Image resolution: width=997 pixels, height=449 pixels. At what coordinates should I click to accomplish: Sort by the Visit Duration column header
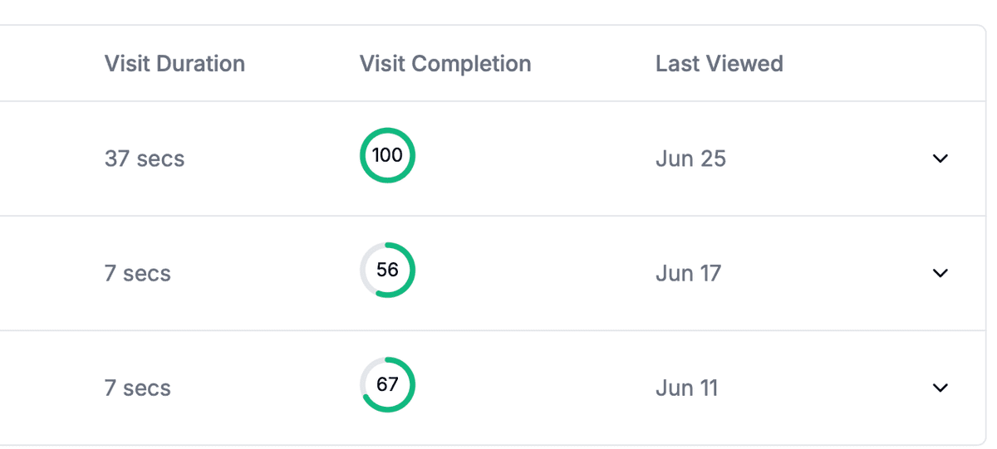click(x=174, y=64)
